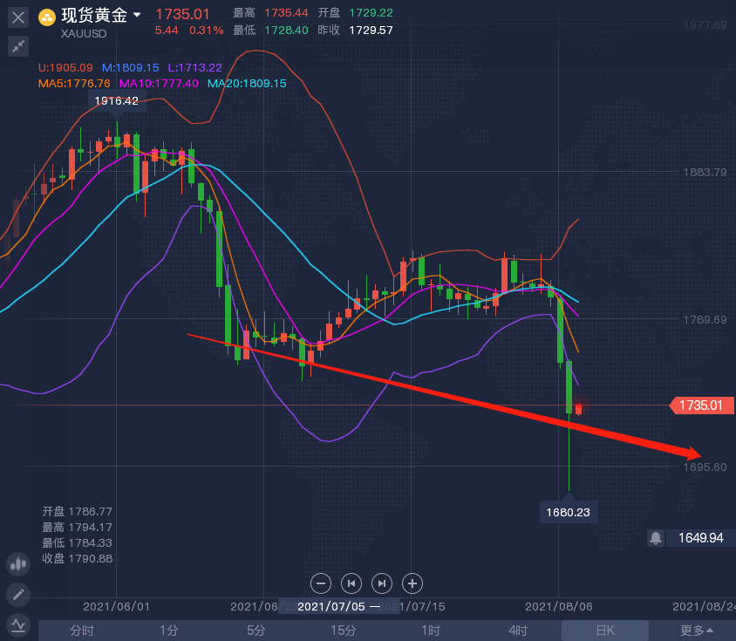Click the 1649.94 alert price label
Image resolution: width=736 pixels, height=641 pixels.
coord(700,538)
